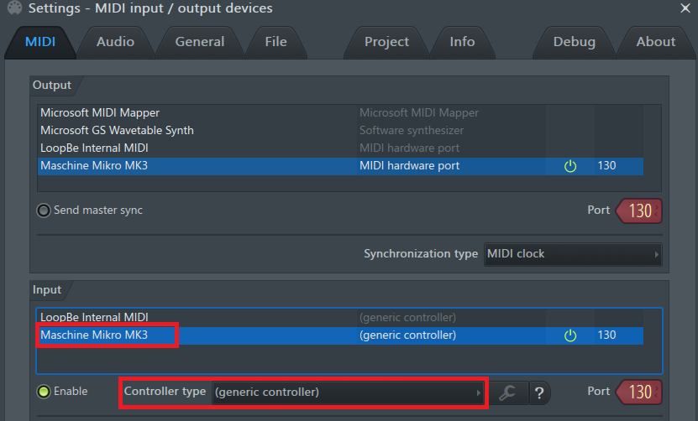698x421 pixels.
Task: Click the wrench icon beside Controller type
Action: [x=506, y=392]
